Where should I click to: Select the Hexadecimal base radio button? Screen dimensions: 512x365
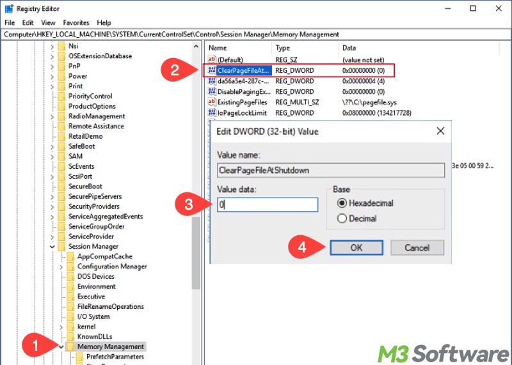tap(342, 203)
